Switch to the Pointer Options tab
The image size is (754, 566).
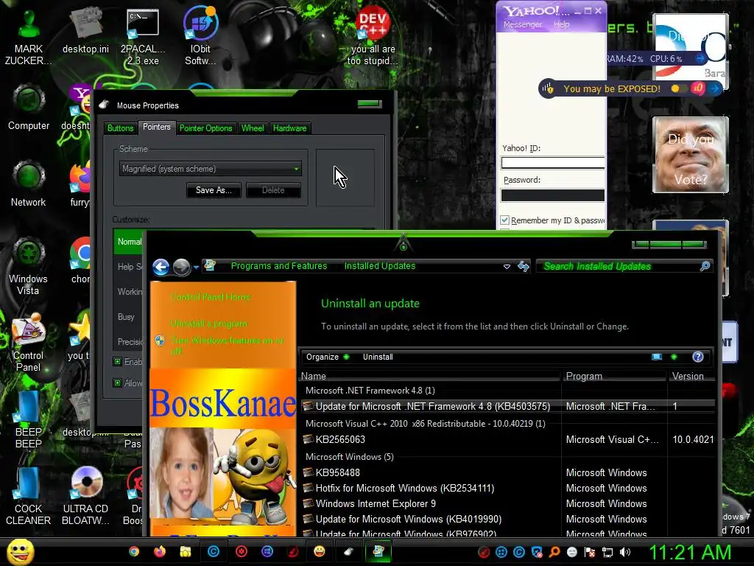[206, 128]
